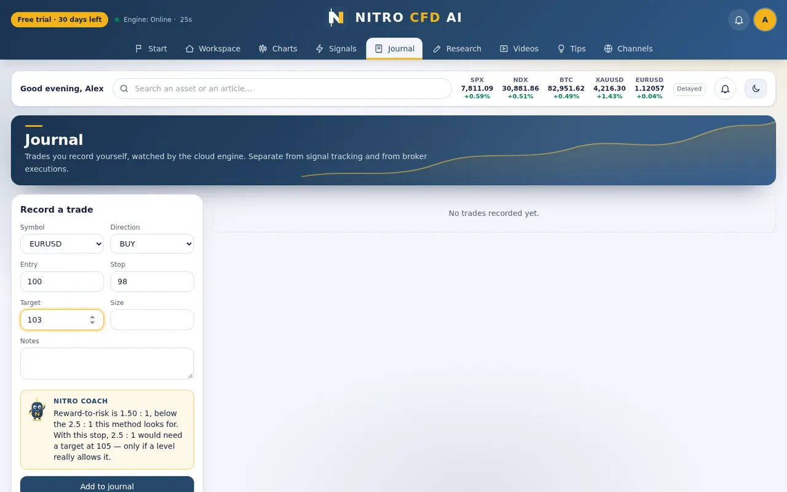Click the NDX ticker quote
The height and width of the screenshot is (492, 787).
520,89
